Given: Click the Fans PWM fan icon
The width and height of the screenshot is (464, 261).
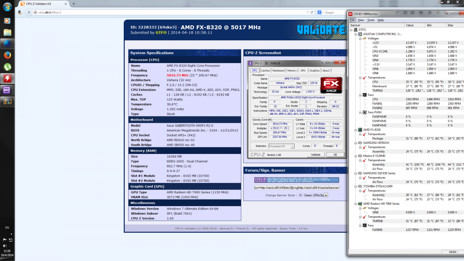Looking at the screenshot, I should click(365, 112).
